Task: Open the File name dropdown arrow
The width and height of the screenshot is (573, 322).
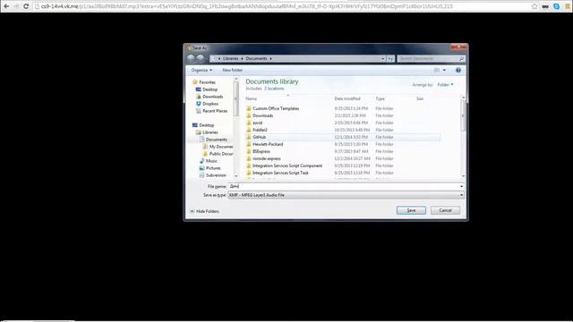Action: coord(461,186)
